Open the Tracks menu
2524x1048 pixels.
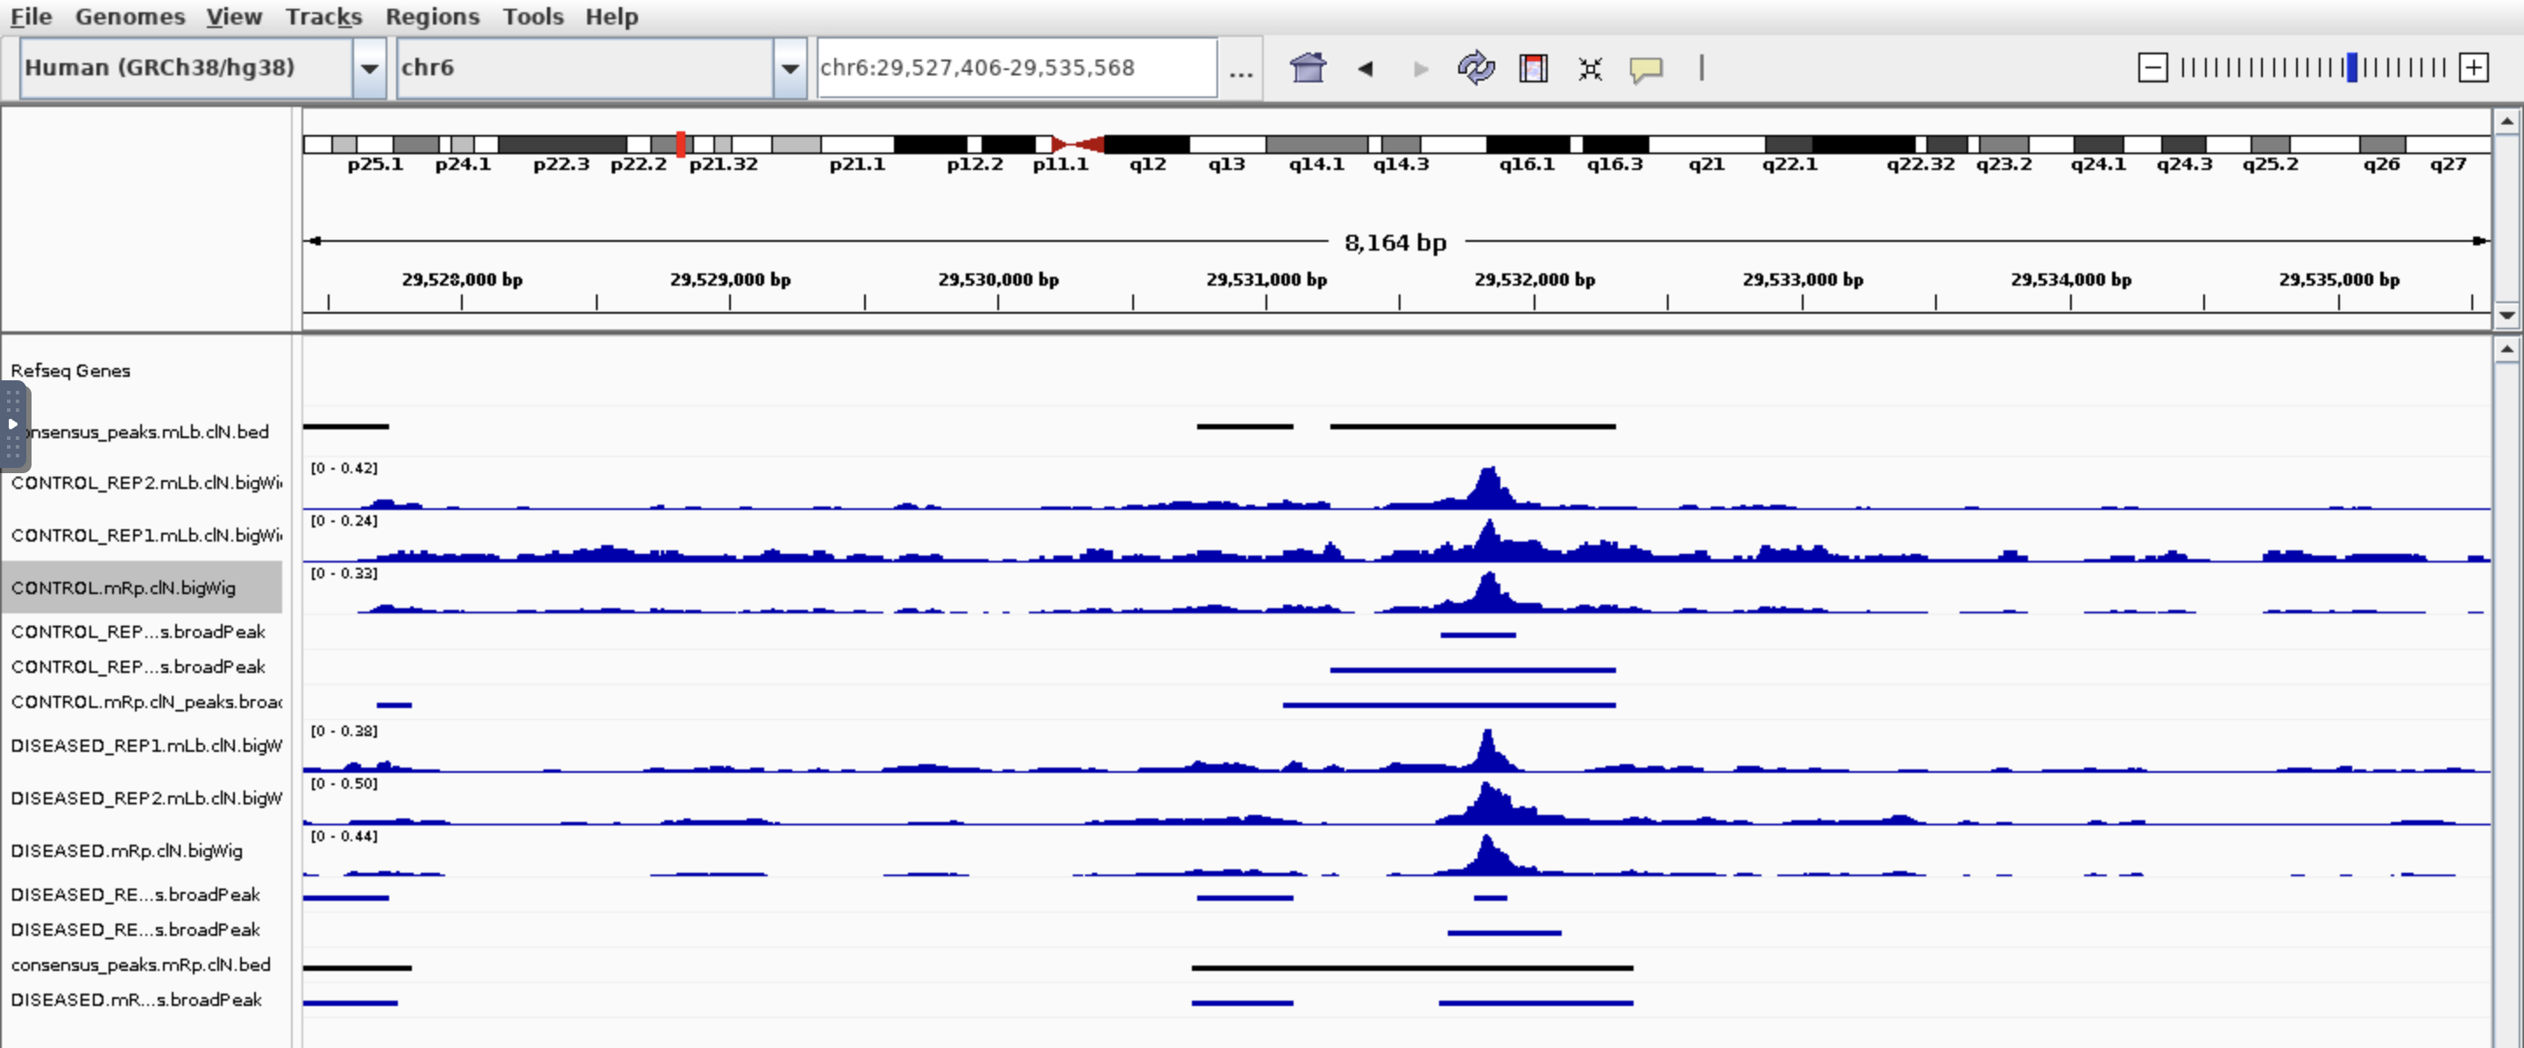coord(323,17)
